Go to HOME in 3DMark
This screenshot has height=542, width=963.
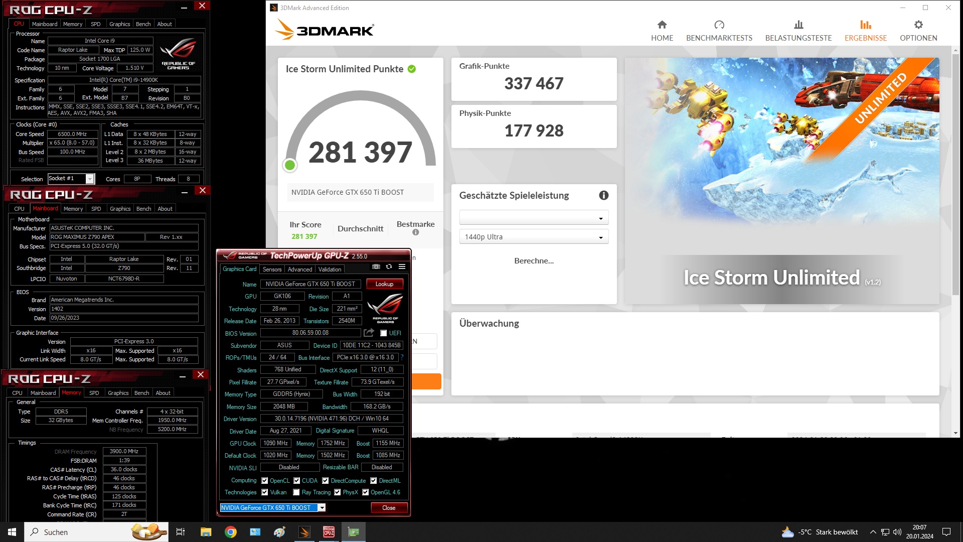coord(662,31)
